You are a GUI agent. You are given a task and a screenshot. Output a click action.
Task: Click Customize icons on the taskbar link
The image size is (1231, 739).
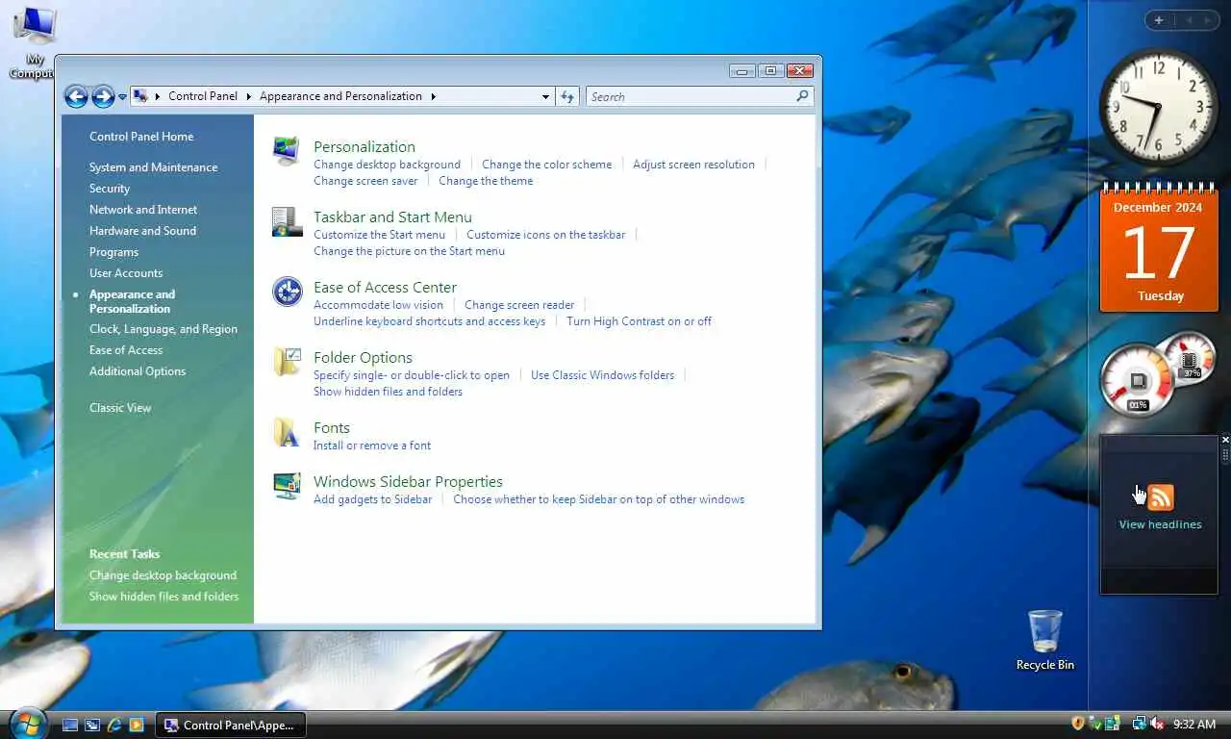pyautogui.click(x=545, y=235)
